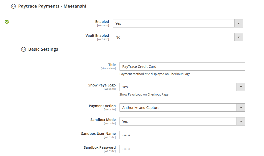The height and width of the screenshot is (156, 264).
Task: Click the Enabled dropdown arrow button
Action: click(x=239, y=23)
